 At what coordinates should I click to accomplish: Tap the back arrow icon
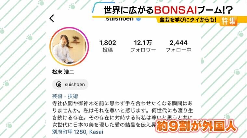[x=52, y=18]
